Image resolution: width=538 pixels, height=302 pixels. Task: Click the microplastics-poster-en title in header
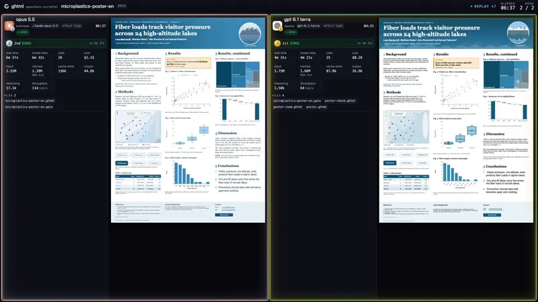point(87,6)
